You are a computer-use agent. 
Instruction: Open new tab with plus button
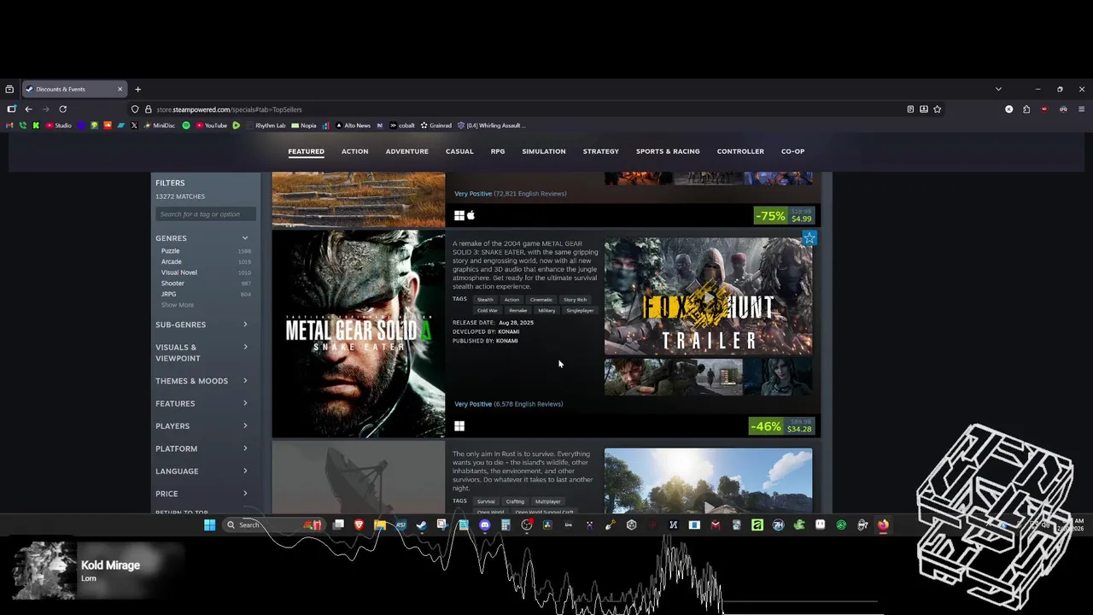pyautogui.click(x=137, y=89)
